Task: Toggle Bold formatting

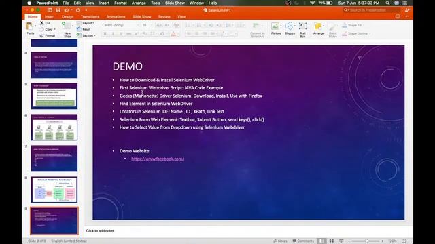Action: tap(105, 34)
